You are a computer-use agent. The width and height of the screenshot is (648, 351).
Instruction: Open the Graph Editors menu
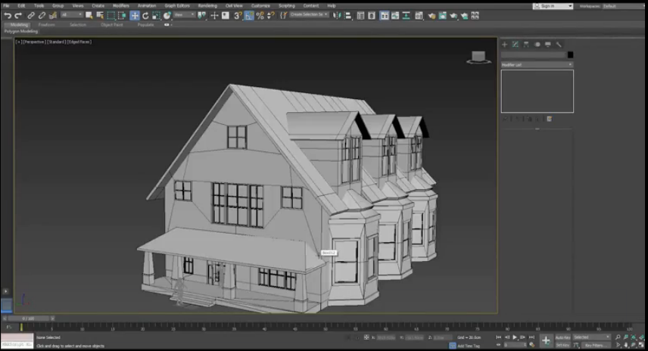(x=177, y=6)
